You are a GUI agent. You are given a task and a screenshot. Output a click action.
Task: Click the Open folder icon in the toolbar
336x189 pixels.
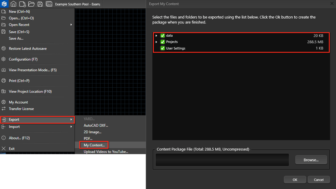click(31, 4)
